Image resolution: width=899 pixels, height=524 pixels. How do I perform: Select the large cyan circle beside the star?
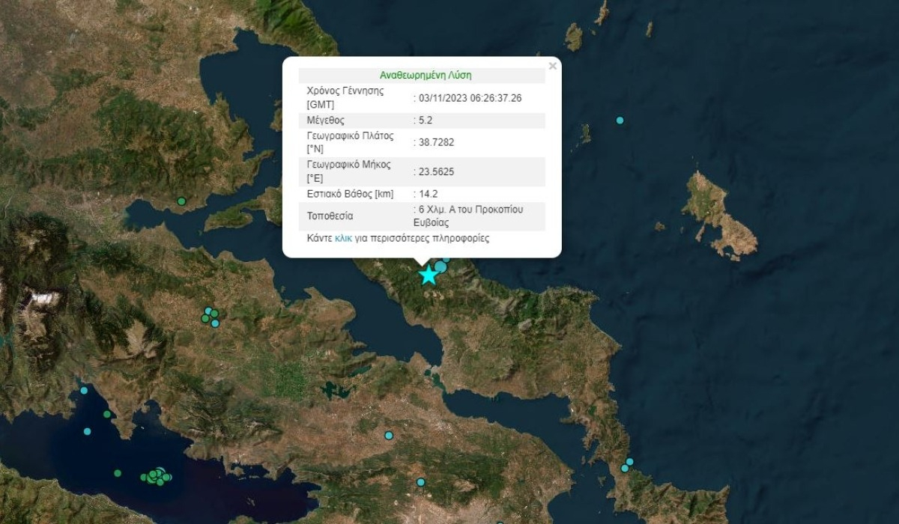click(x=441, y=267)
